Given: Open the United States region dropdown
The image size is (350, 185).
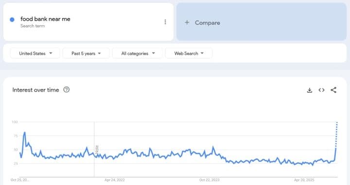Looking at the screenshot, I should pyautogui.click(x=35, y=53).
